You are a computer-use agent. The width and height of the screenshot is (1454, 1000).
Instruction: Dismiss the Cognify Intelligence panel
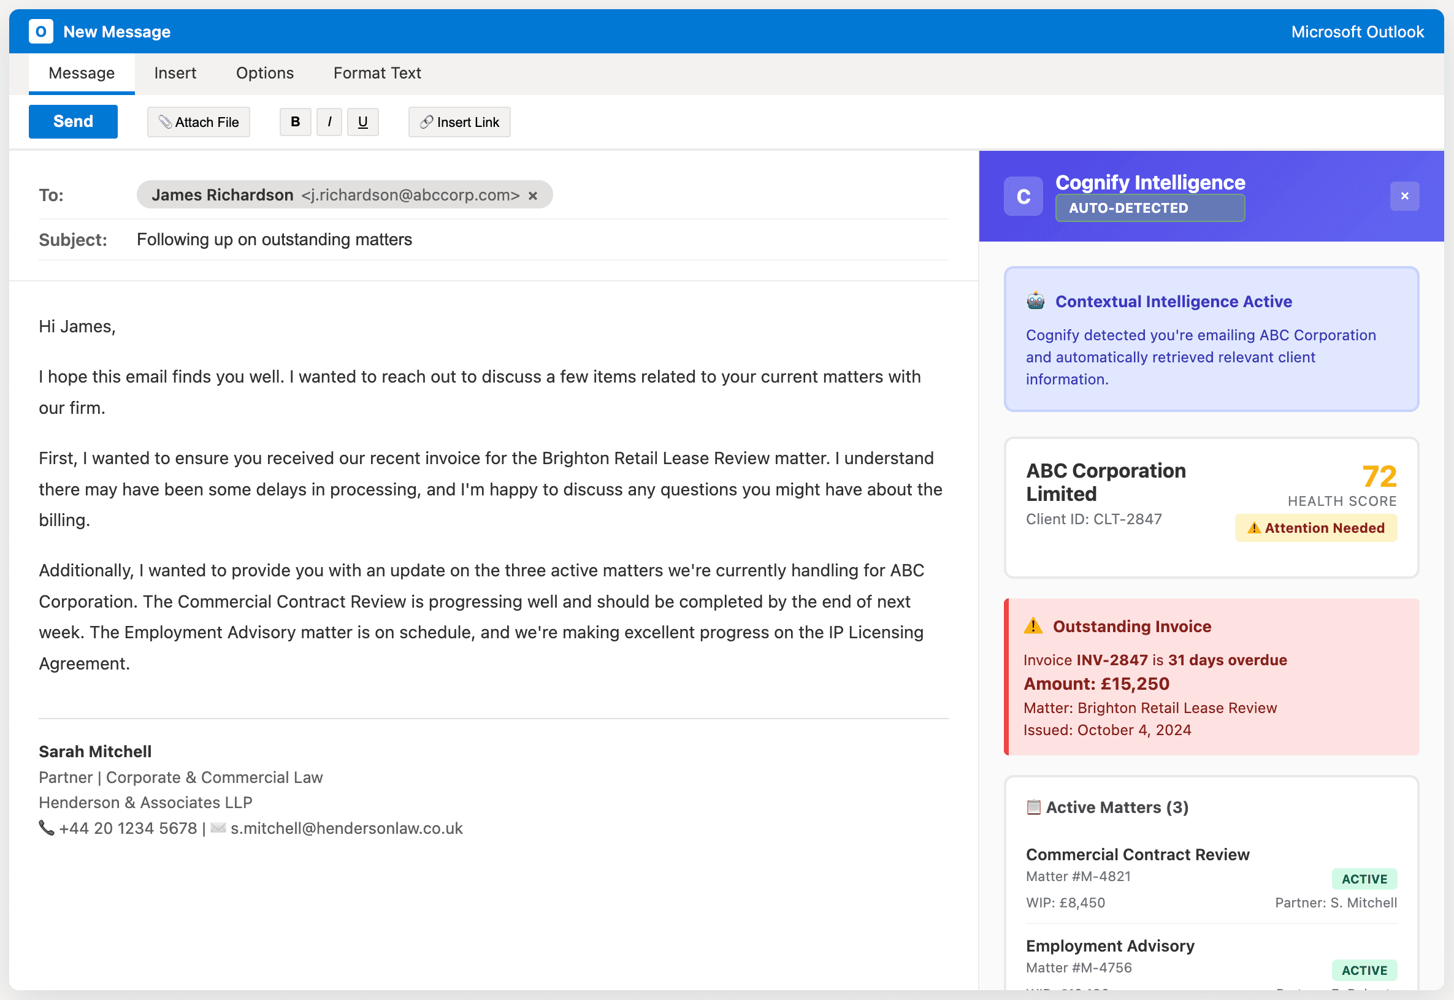(1405, 196)
